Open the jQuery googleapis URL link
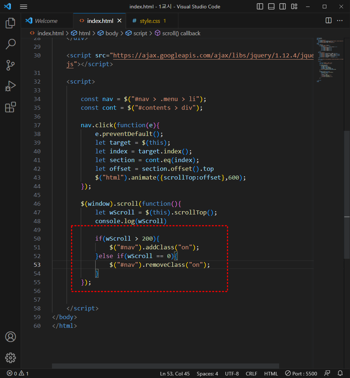The height and width of the screenshot is (378, 350). (213, 56)
